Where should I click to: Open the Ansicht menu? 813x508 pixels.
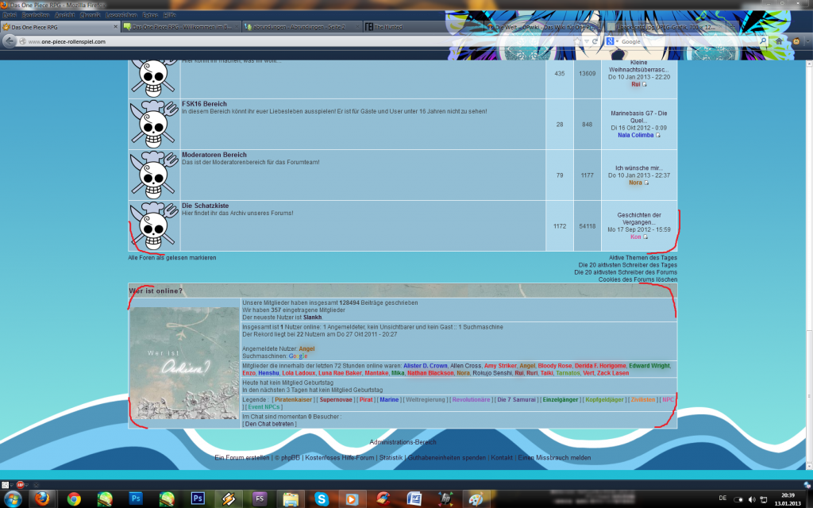pyautogui.click(x=65, y=15)
